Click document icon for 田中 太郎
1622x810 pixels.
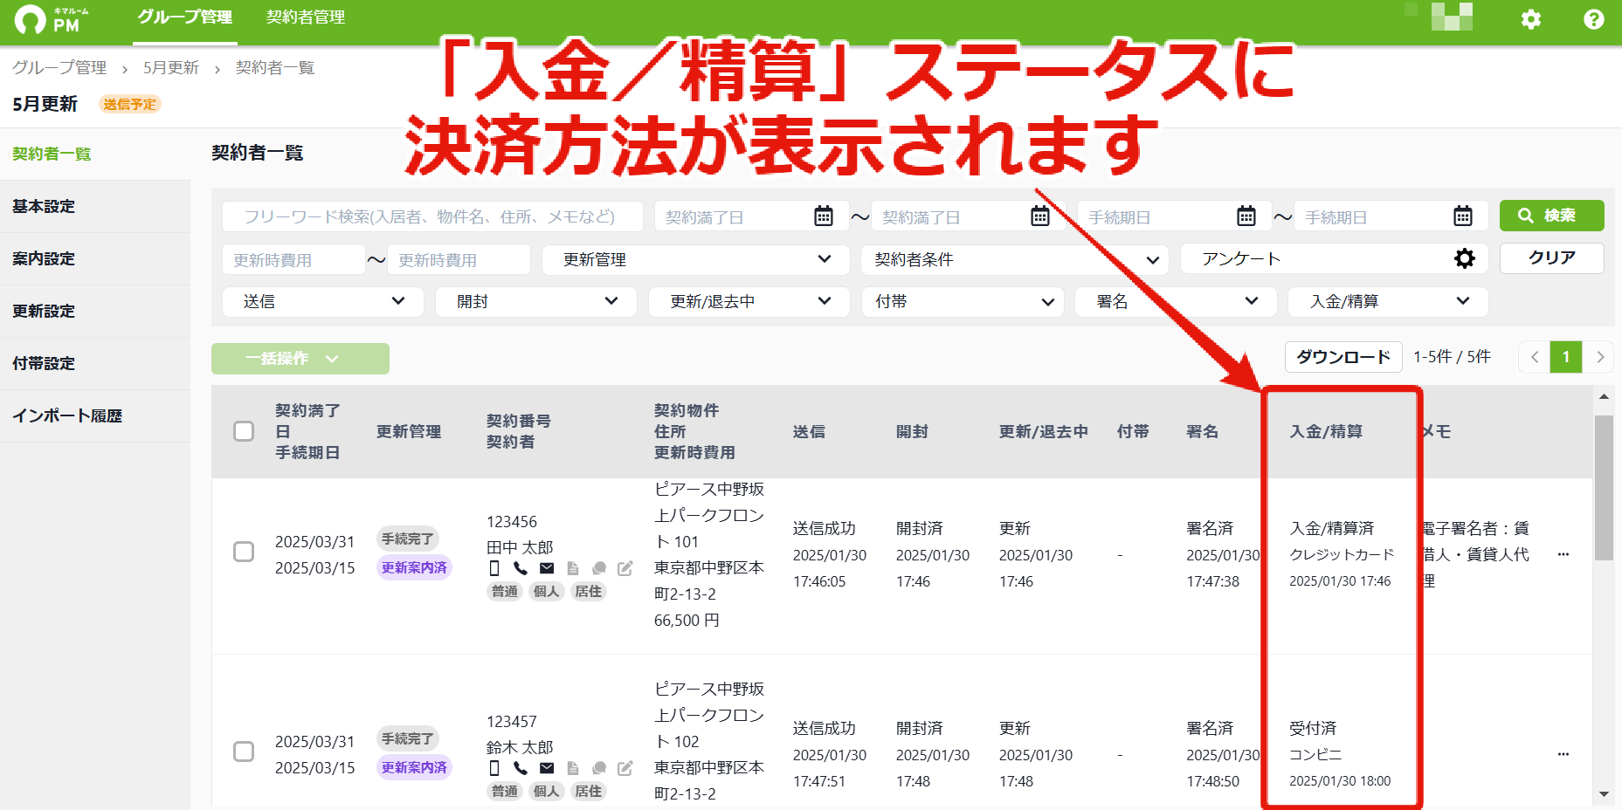(573, 568)
